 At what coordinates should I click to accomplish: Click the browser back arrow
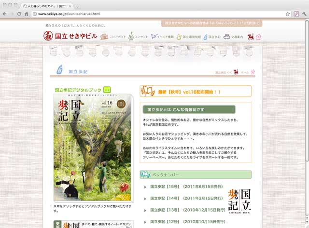point(5,14)
